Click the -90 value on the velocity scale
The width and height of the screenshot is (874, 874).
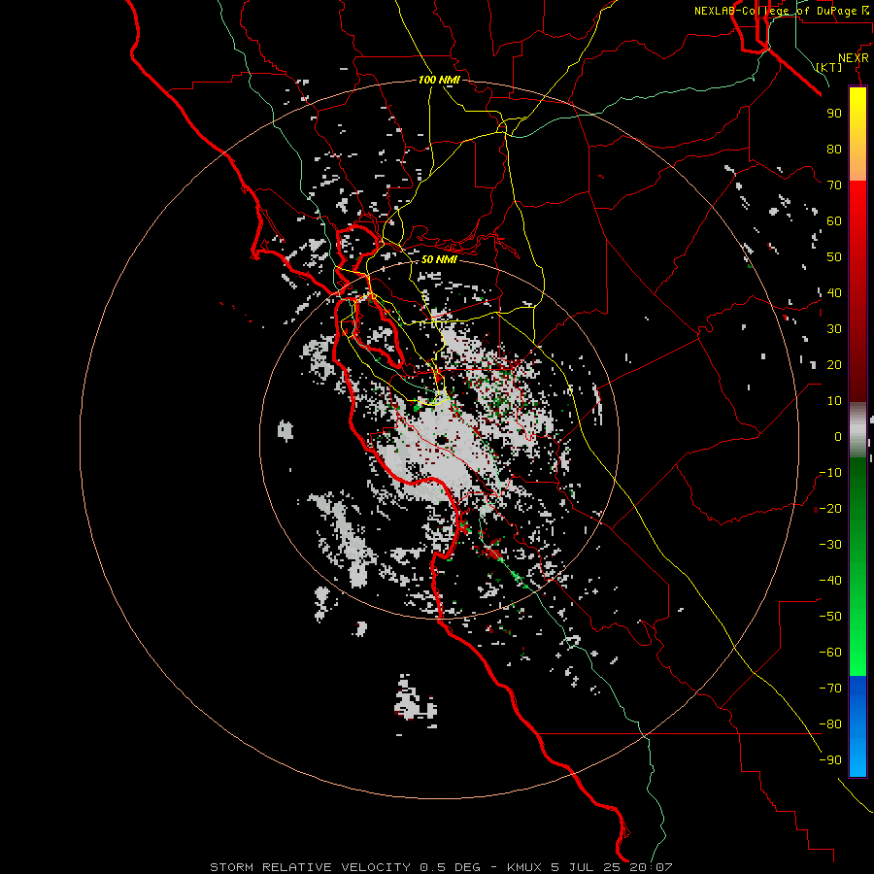tap(830, 760)
